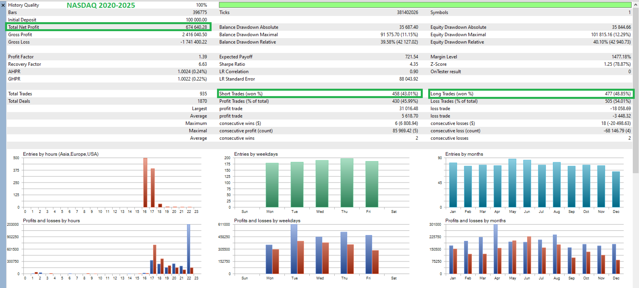Screen dimensions: 639x288
Task: Select the consecutive wins value '6 (6 808.94)'
Action: (406, 123)
